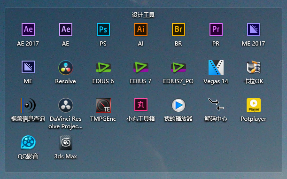Launch the yellow Potplayer icon
The height and width of the screenshot is (179, 287).
(254, 105)
